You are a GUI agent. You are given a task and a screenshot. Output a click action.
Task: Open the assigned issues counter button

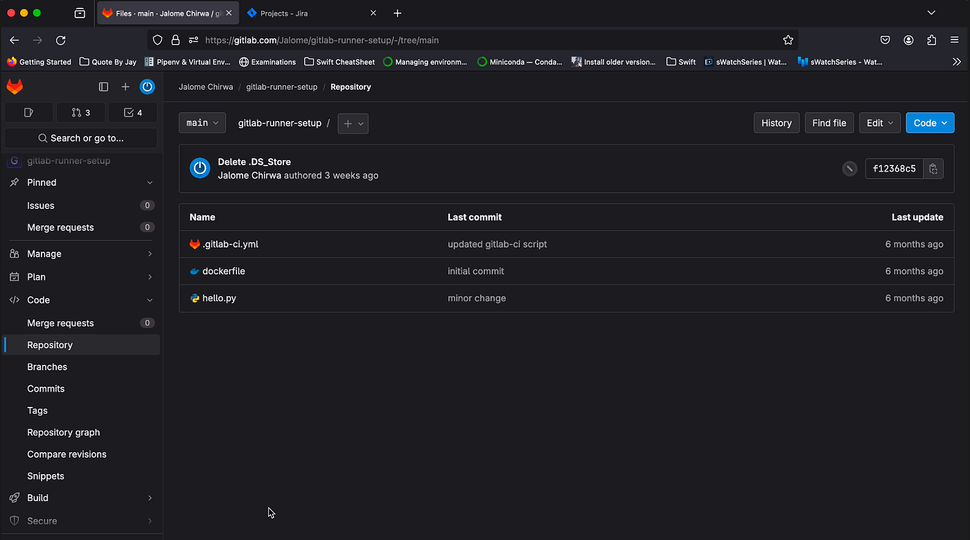(x=28, y=112)
